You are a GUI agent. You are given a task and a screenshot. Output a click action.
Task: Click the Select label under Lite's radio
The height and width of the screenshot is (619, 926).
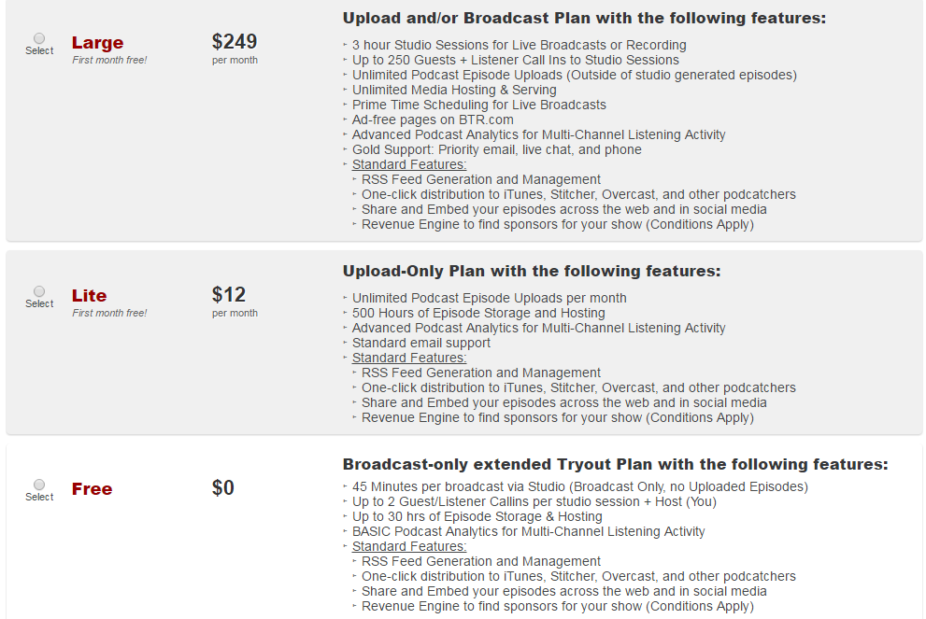[x=39, y=304]
